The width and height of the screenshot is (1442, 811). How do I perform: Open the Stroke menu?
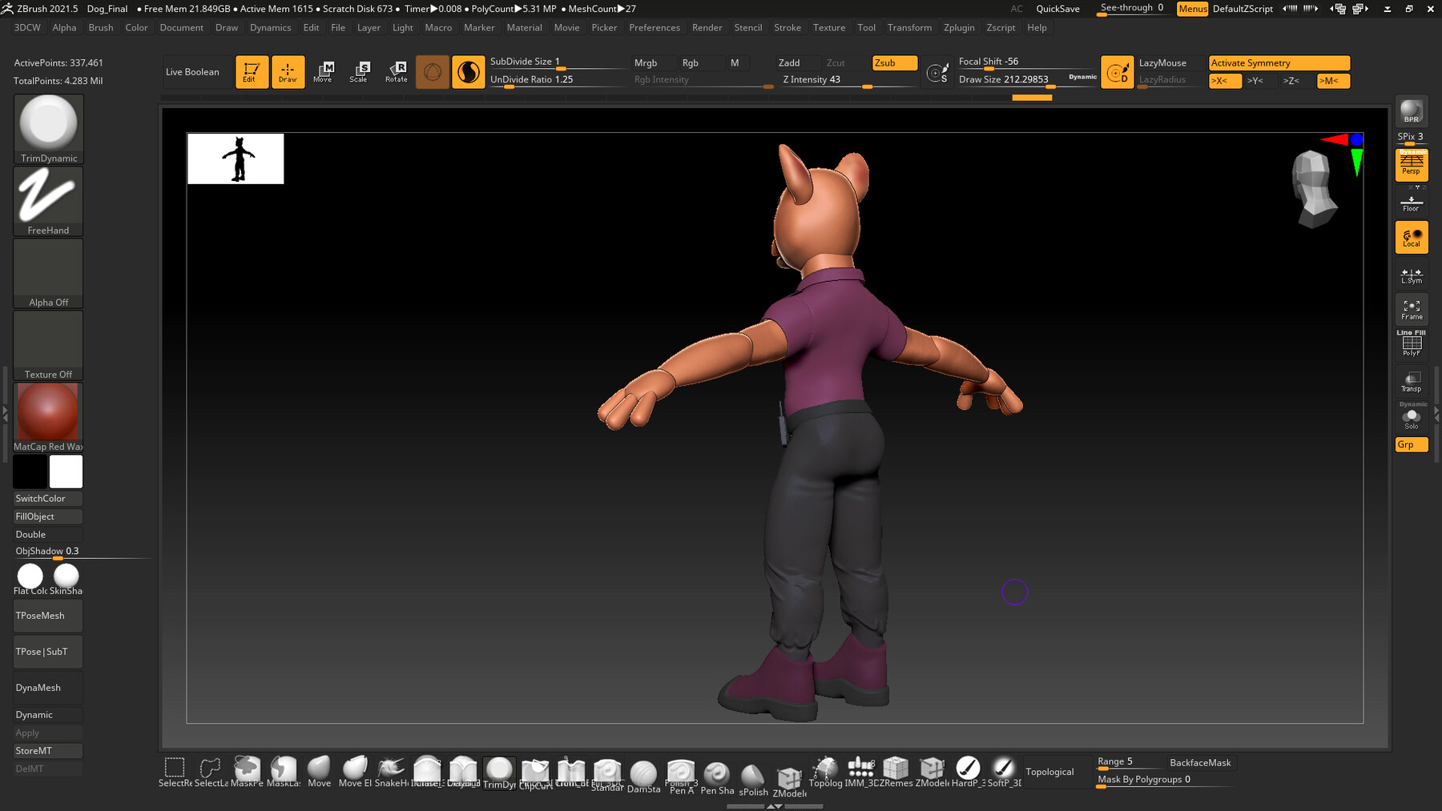(x=787, y=27)
